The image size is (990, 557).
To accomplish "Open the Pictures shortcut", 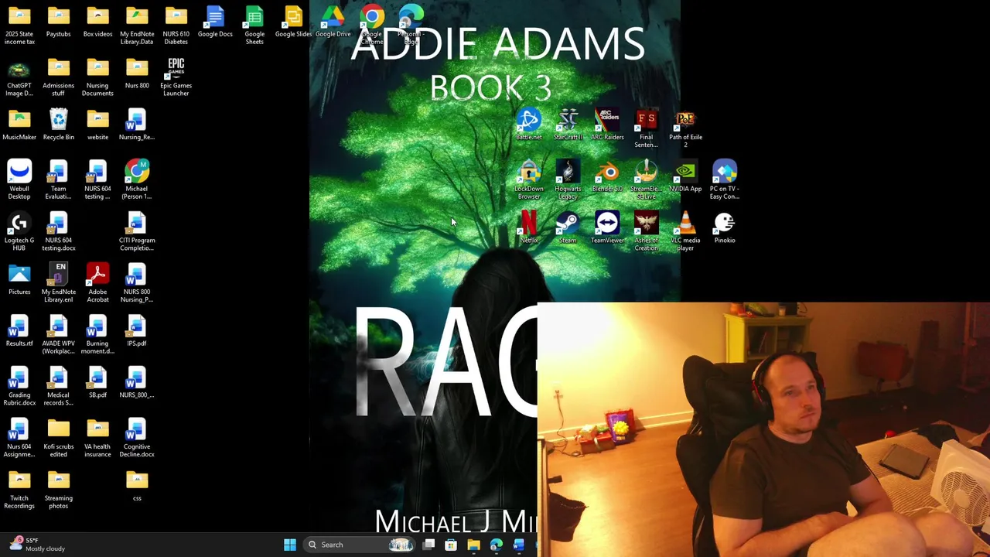I will click(19, 279).
